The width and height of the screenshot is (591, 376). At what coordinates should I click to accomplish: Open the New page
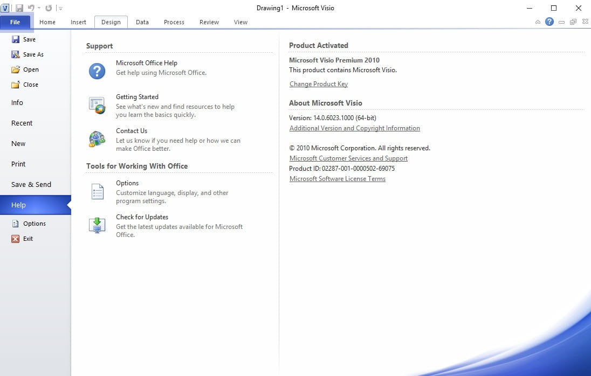click(x=18, y=144)
